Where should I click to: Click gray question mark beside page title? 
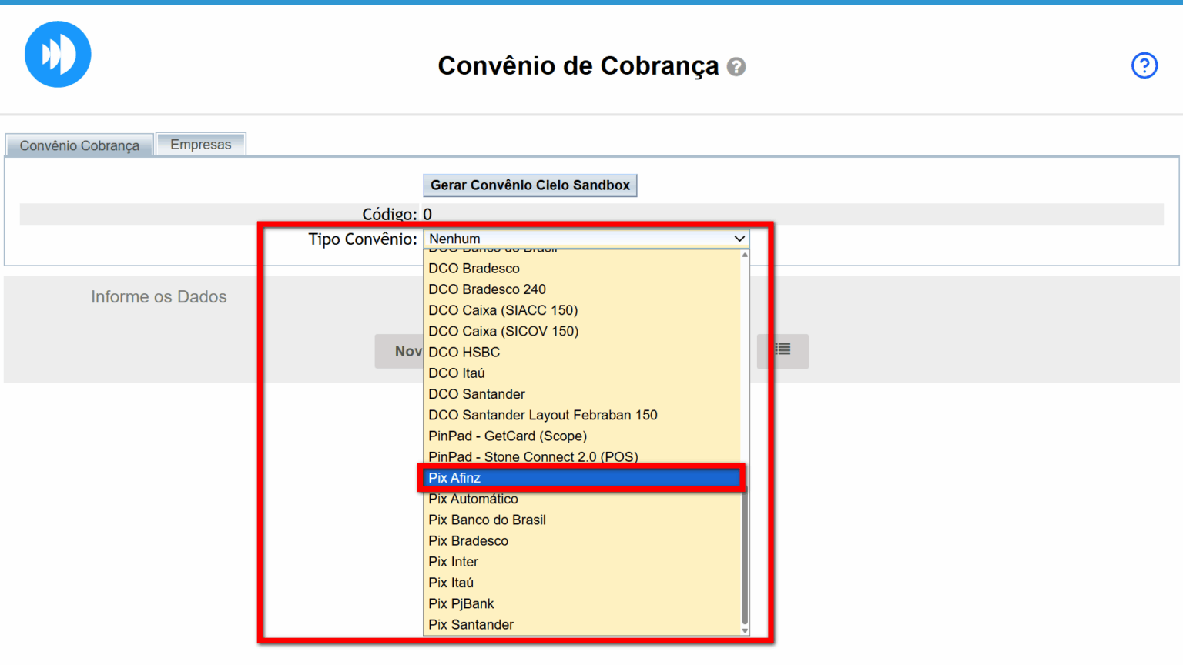(x=736, y=67)
